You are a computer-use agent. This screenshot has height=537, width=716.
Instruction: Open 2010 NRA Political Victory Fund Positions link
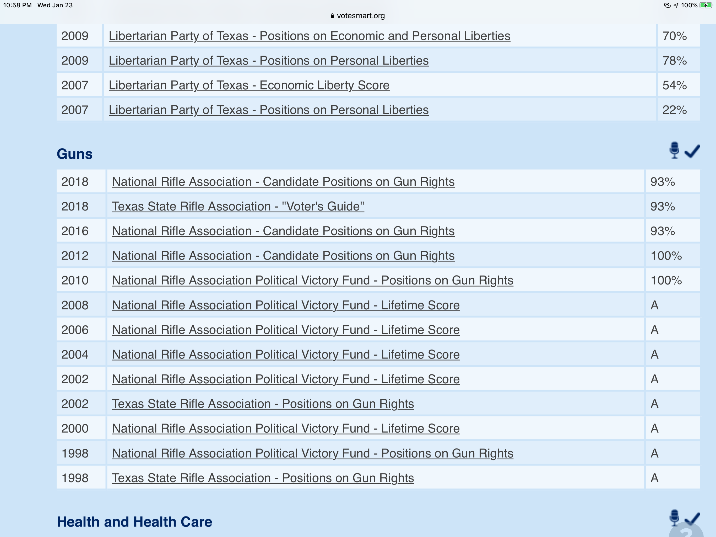[312, 280]
